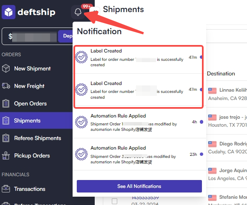The width and height of the screenshot is (247, 205).
Task: Select the Pickup Orders icon
Action: (x=6, y=155)
